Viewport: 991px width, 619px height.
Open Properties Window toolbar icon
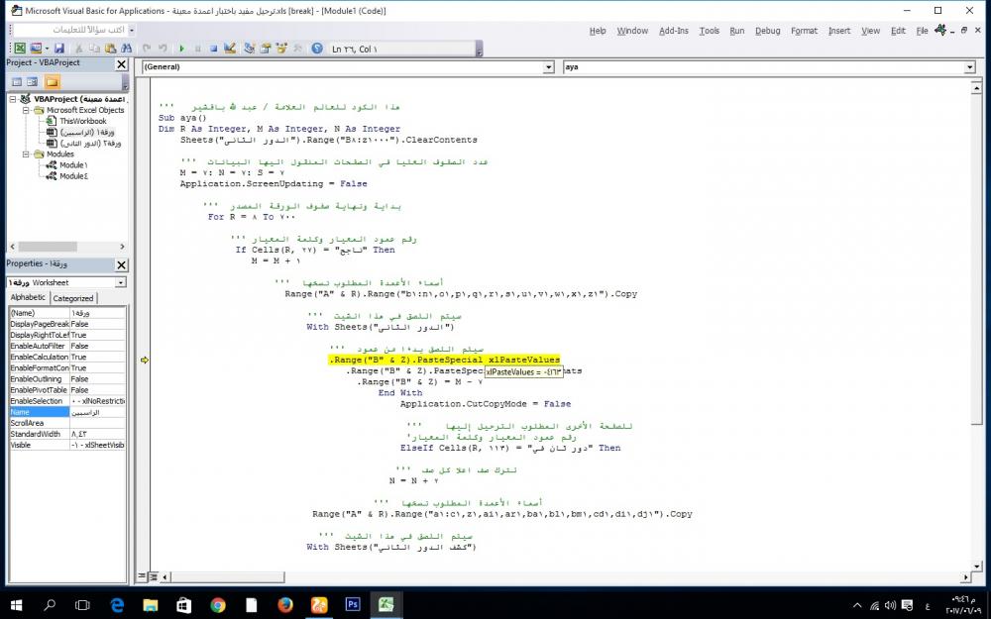pyautogui.click(x=266, y=49)
